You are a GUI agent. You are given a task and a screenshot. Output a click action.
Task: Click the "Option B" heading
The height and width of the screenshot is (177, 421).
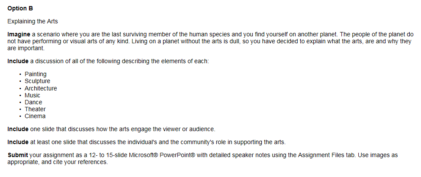[19, 8]
